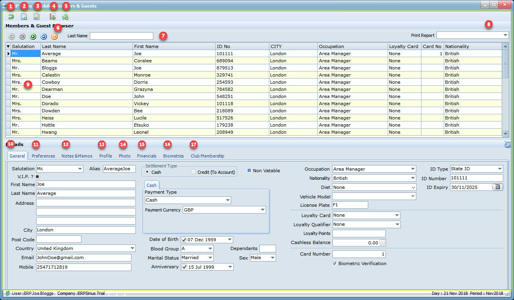Switch to the Financials tab
The width and height of the screenshot is (514, 300).
pyautogui.click(x=147, y=156)
